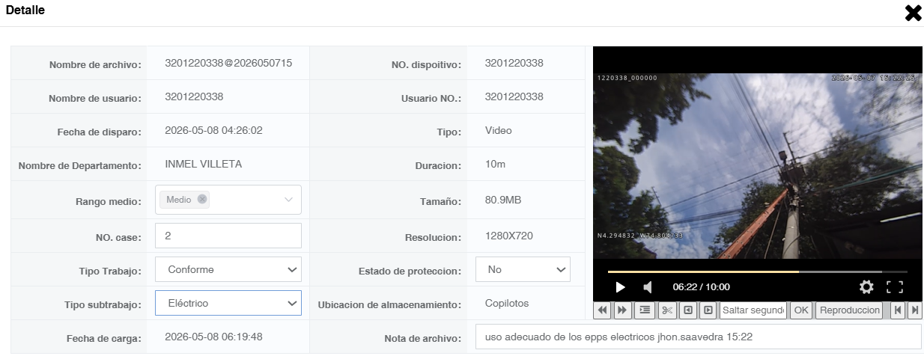This screenshot has height=362, width=924.
Task: Click the 80.9MB size value
Action: [504, 201]
